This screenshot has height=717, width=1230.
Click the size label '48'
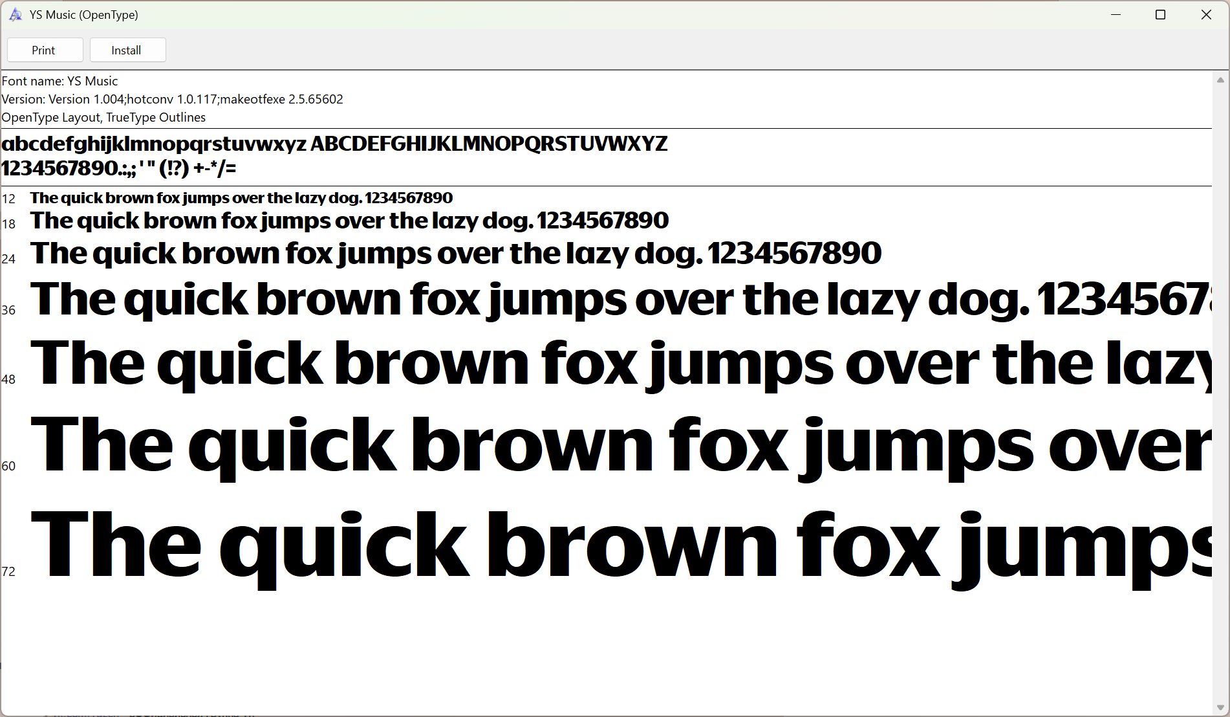[x=8, y=379]
